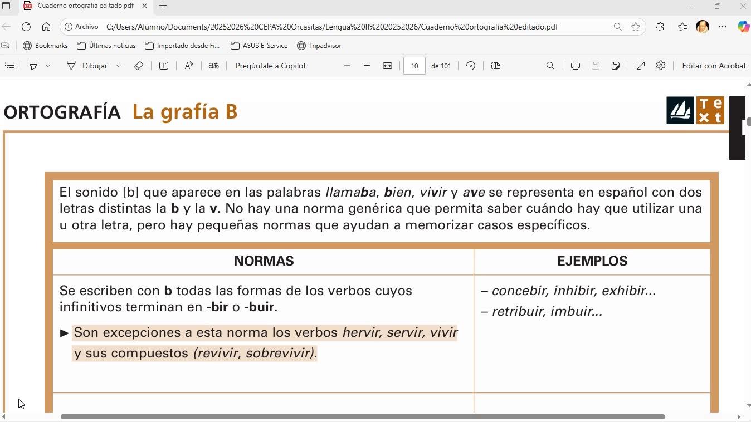Click the address bar file URL
Screen dimensions: 751x422
click(332, 27)
